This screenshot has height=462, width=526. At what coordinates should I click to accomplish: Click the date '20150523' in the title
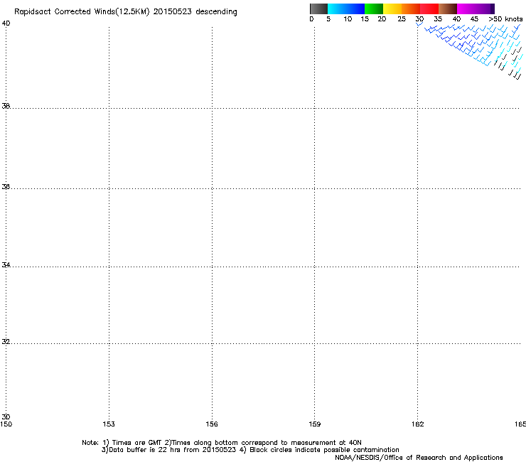pos(172,12)
